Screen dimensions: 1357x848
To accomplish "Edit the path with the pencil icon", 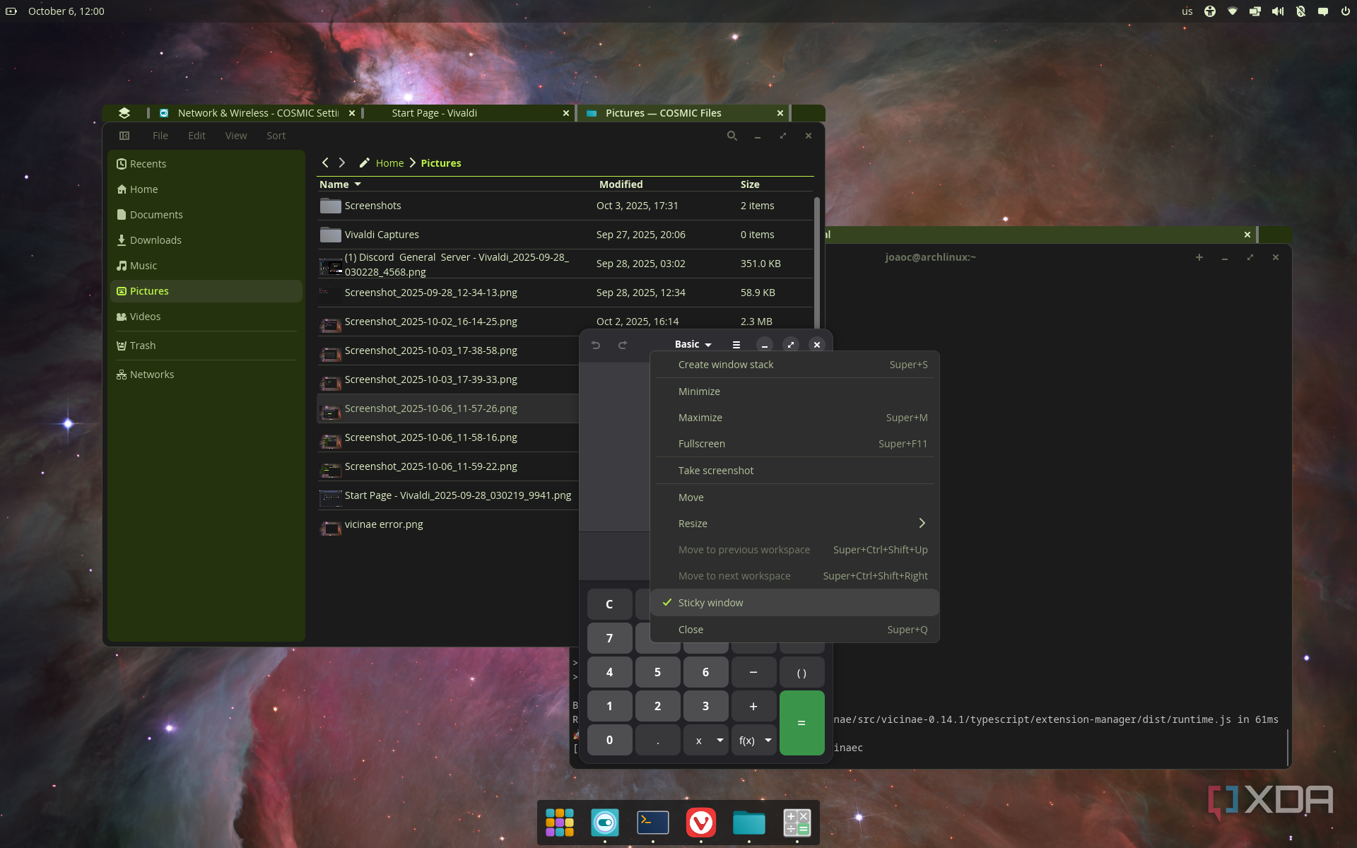I will pos(365,163).
